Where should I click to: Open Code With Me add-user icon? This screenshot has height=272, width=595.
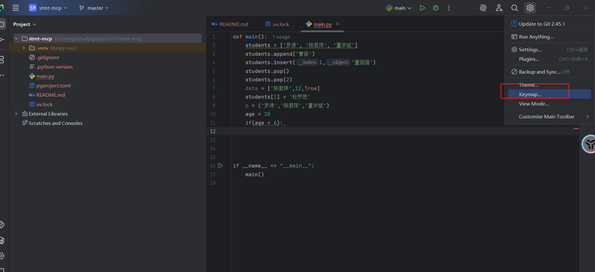point(499,8)
